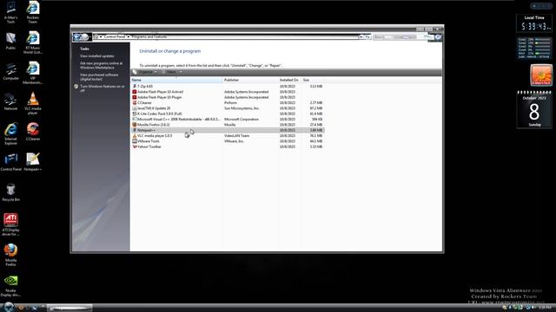
Task: Open the Organize dropdown menu
Action: coord(145,72)
